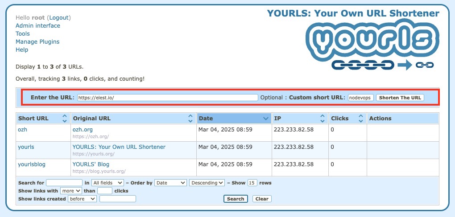Open the Descending order dropdown
The height and width of the screenshot is (217, 455).
tap(207, 183)
